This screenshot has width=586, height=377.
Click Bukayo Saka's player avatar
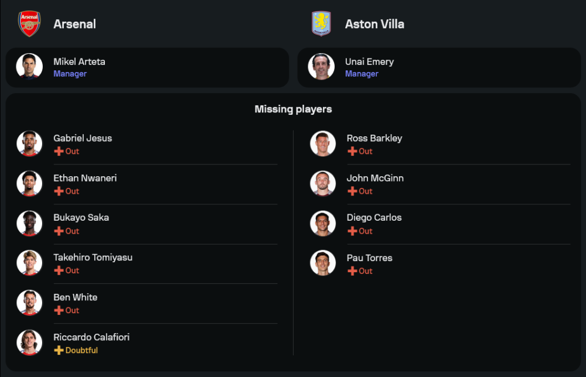[x=29, y=223]
